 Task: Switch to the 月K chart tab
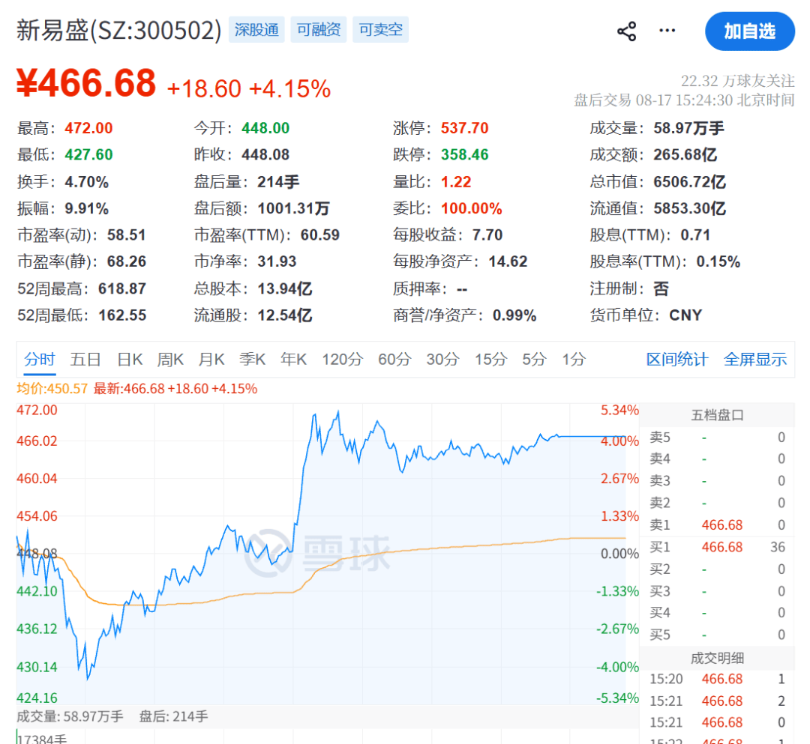pos(211,359)
